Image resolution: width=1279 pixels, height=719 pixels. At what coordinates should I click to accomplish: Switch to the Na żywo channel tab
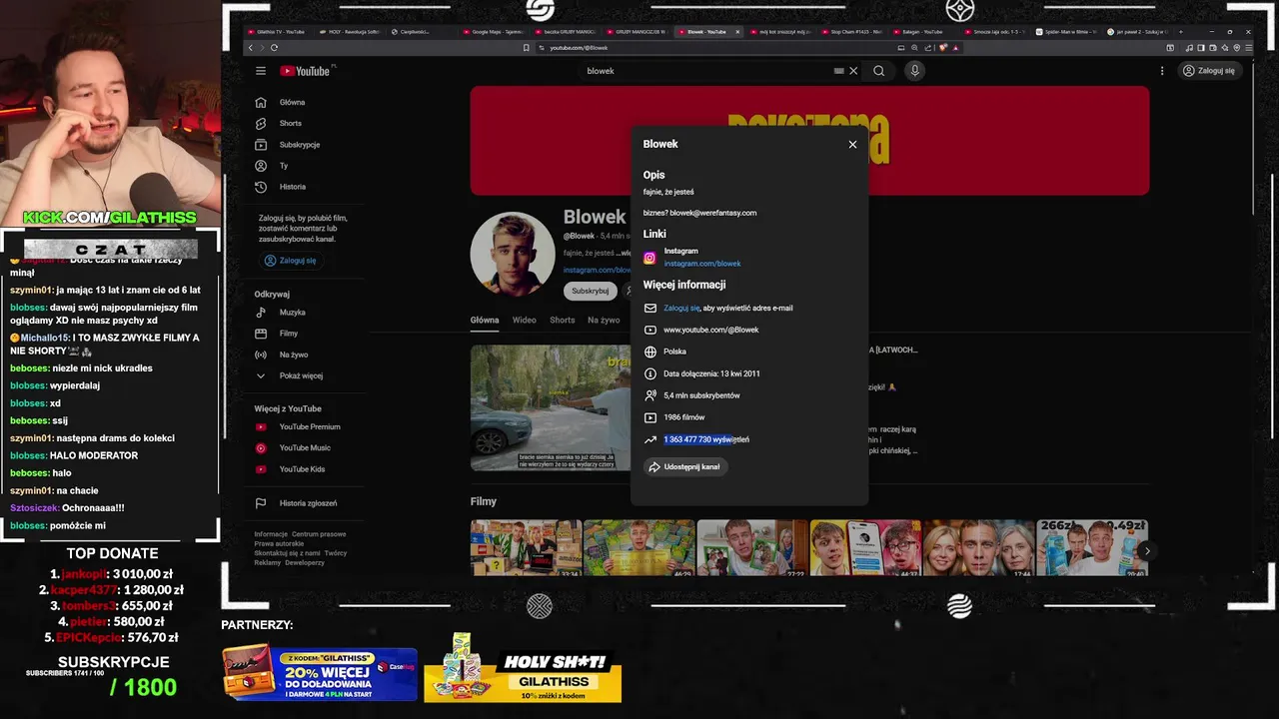click(x=604, y=321)
